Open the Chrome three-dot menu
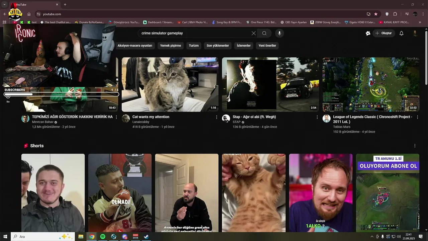The height and width of the screenshot is (241, 428). point(423,14)
